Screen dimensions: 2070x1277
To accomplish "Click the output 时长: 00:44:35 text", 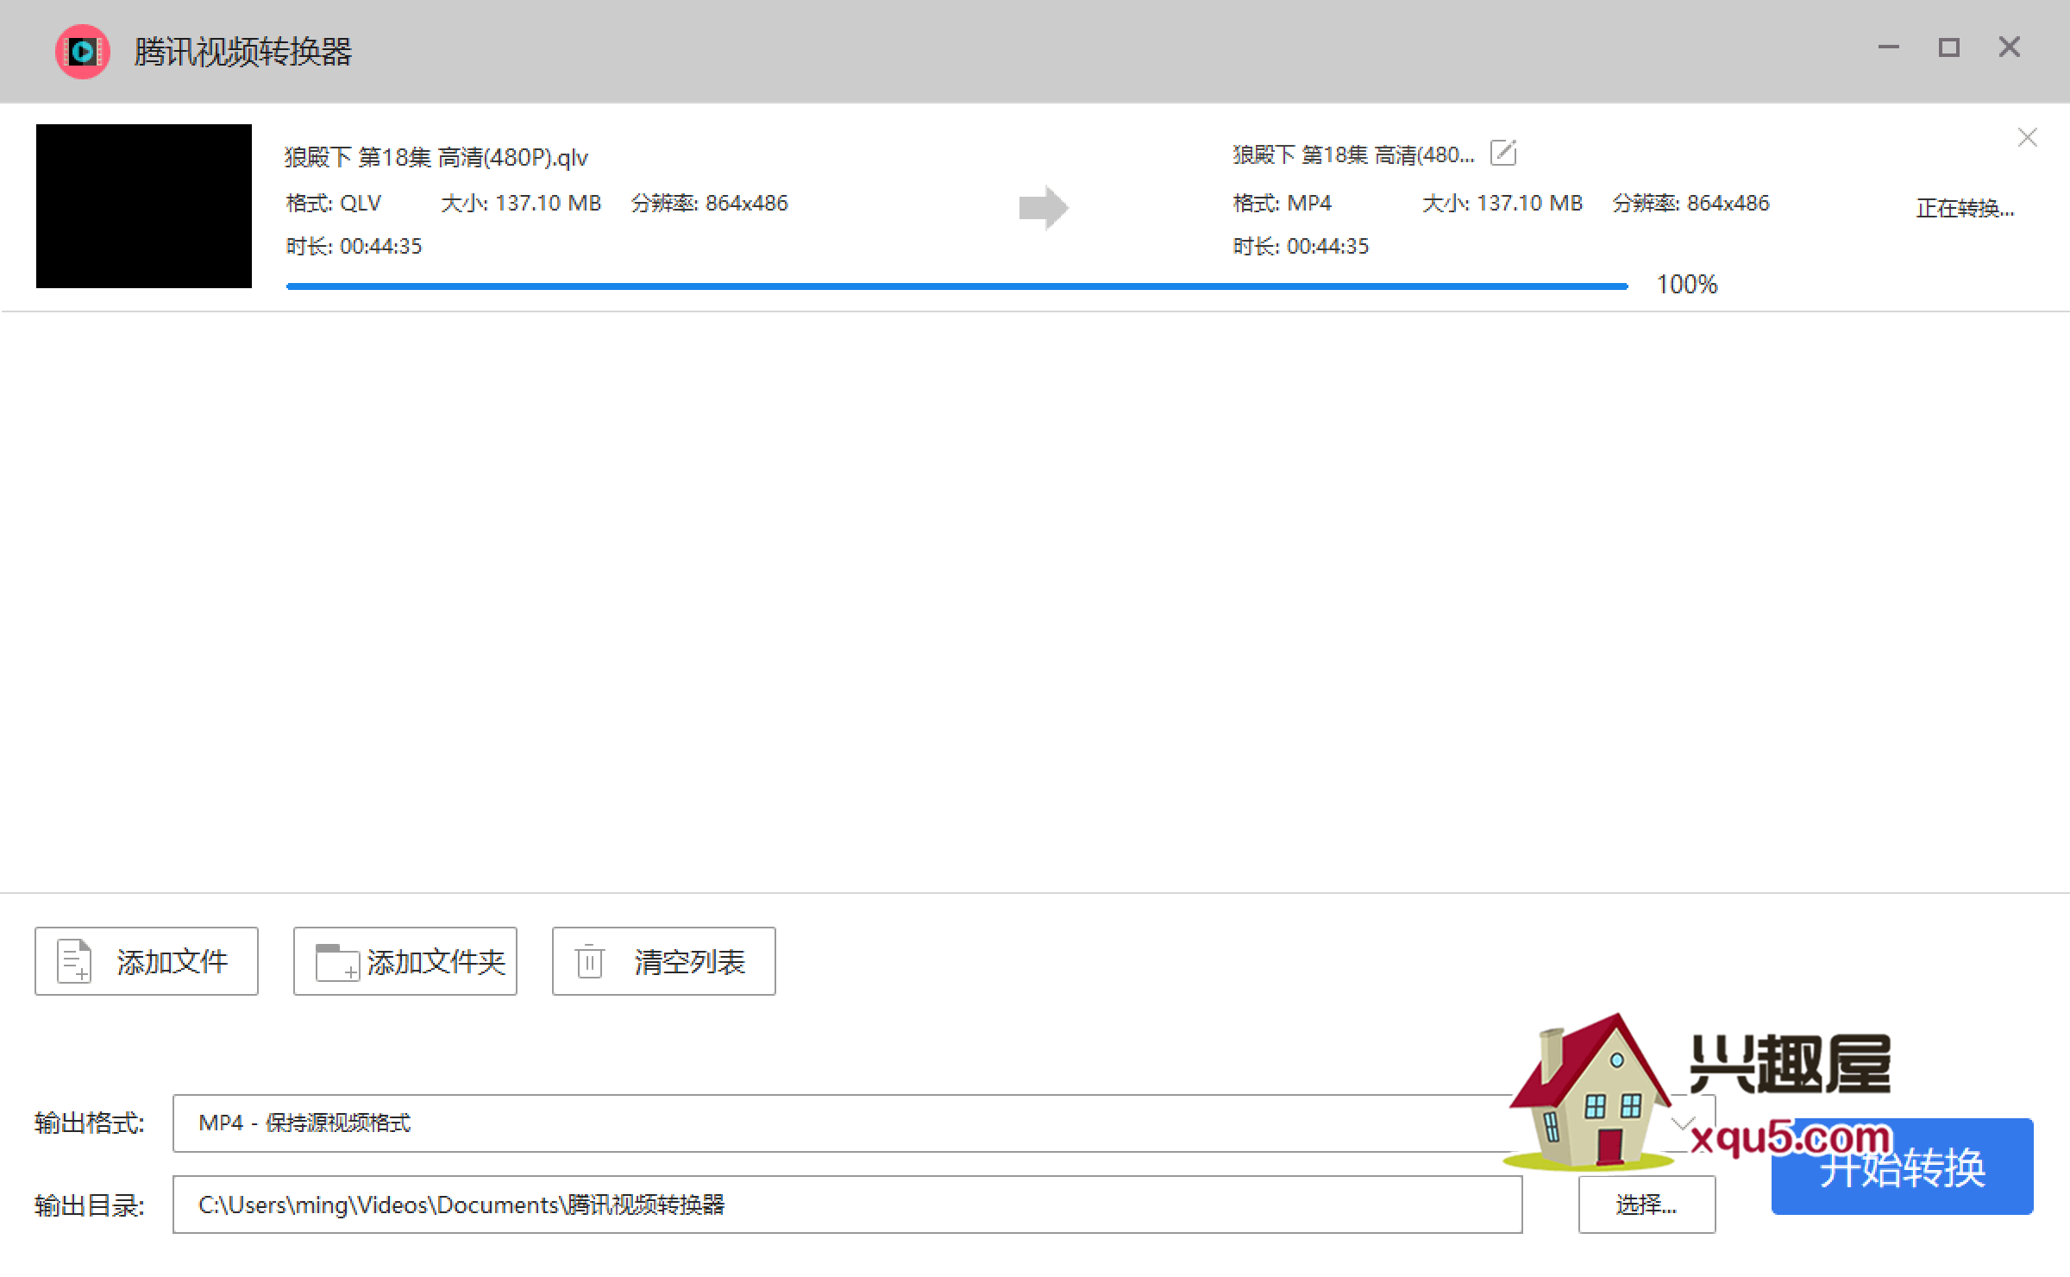I will tap(1301, 247).
